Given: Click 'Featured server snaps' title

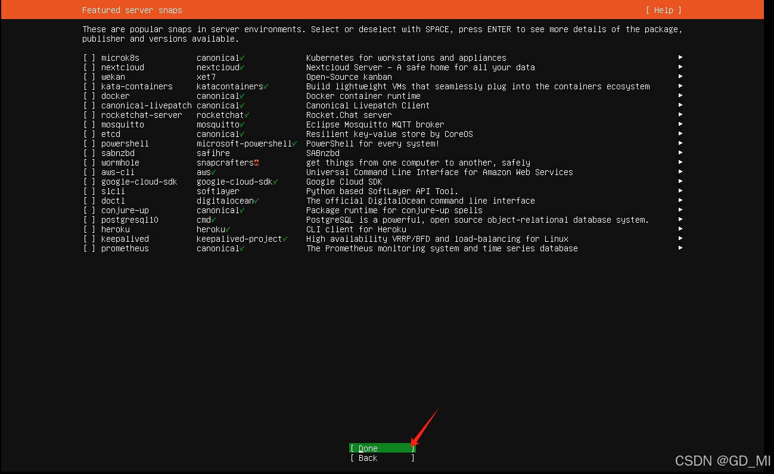Looking at the screenshot, I should [132, 10].
